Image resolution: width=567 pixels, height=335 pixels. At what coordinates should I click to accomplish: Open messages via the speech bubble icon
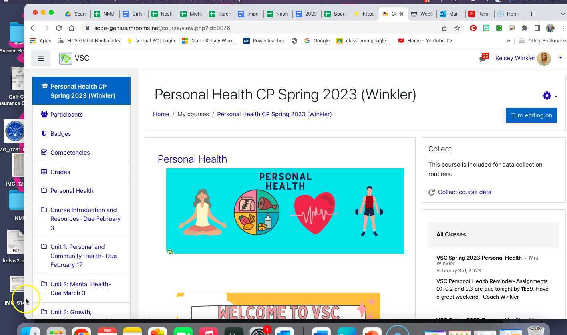483,58
